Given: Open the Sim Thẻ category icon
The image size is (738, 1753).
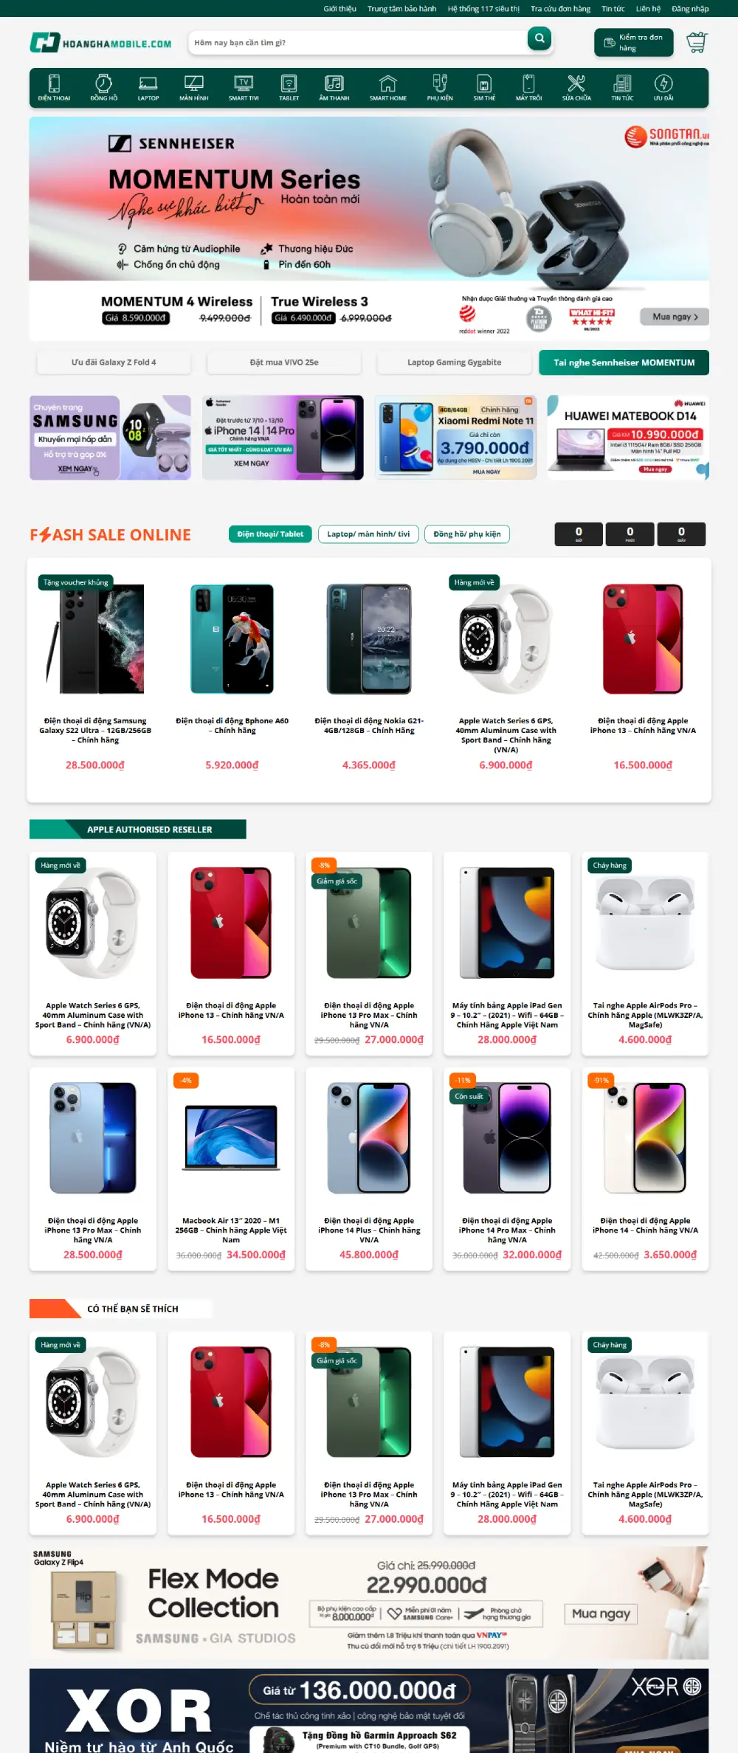Looking at the screenshot, I should pyautogui.click(x=484, y=88).
